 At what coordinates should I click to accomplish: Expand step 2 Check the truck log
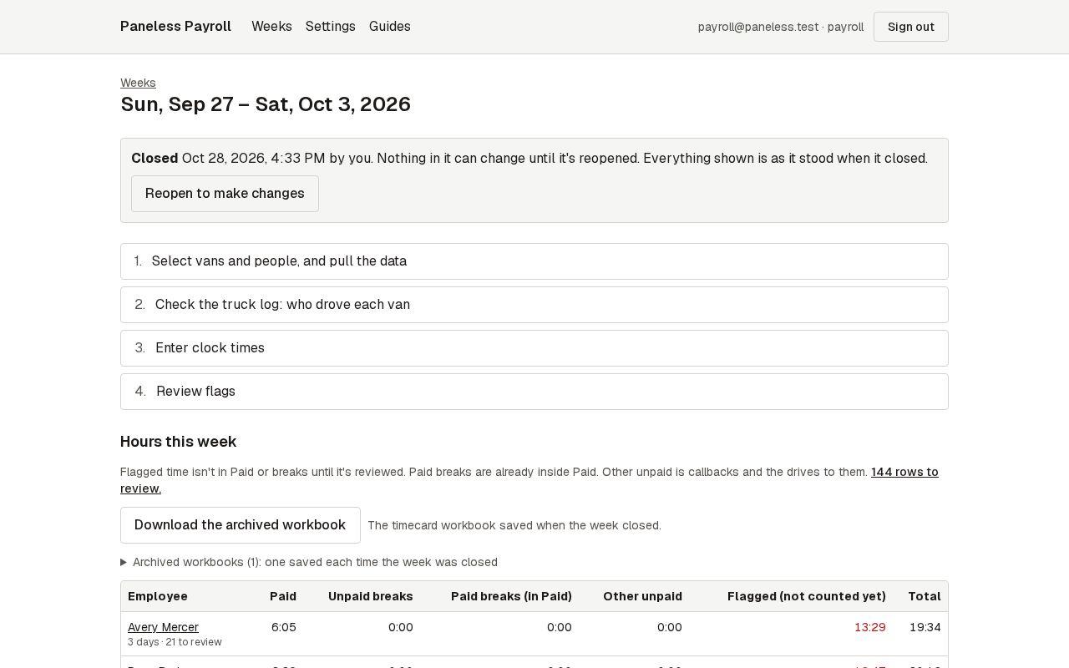pos(534,305)
